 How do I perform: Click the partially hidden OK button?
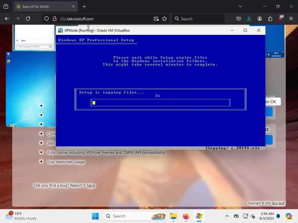click(273, 102)
